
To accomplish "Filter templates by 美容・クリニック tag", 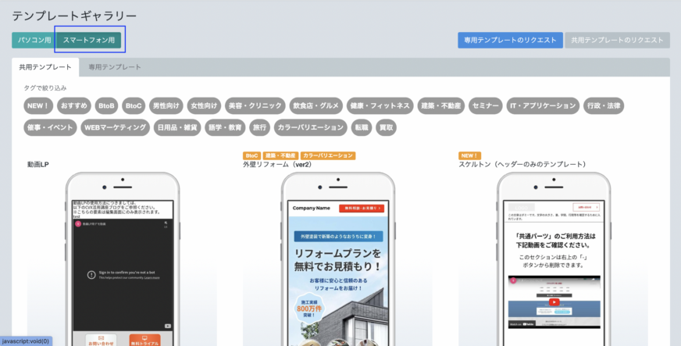I will tap(254, 105).
